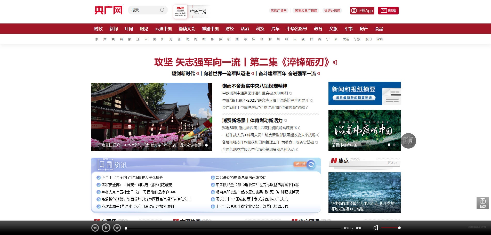Image resolution: width=491 pixels, height=235 pixels.
Task: Open the 下载App panel
Action: (362, 11)
